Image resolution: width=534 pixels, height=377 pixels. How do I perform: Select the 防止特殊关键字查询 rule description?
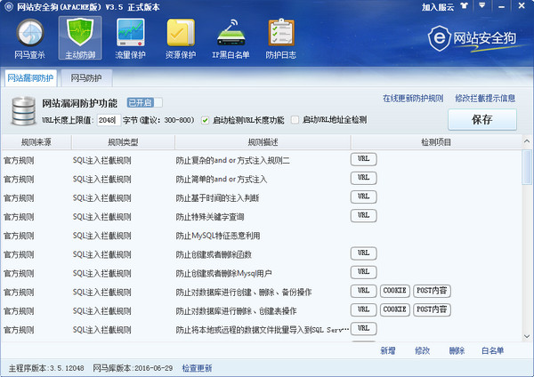pyautogui.click(x=210, y=217)
